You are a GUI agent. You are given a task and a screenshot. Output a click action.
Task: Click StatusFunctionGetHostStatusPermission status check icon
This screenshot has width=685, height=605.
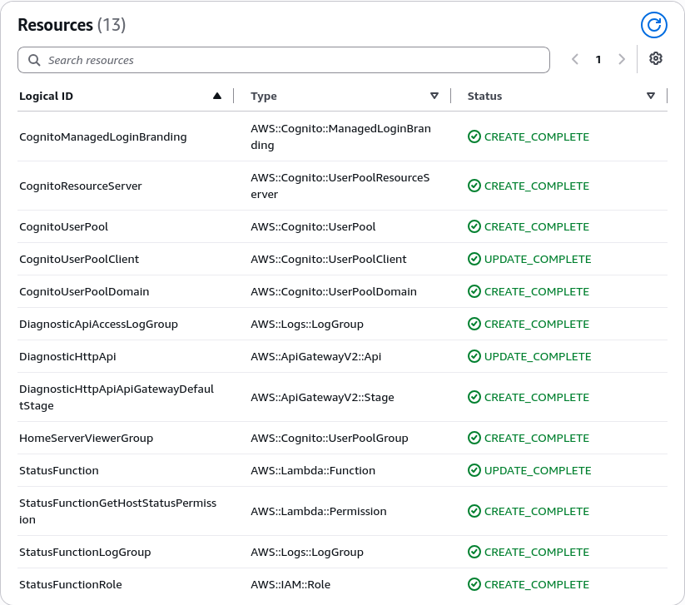[x=474, y=511]
